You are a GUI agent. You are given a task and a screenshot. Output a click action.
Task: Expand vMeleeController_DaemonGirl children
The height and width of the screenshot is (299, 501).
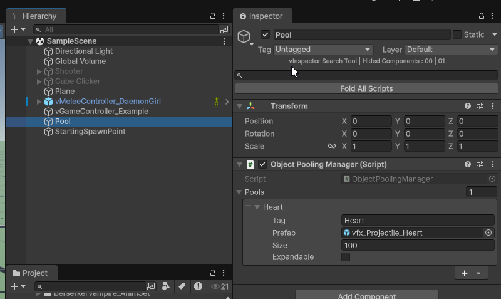point(39,102)
